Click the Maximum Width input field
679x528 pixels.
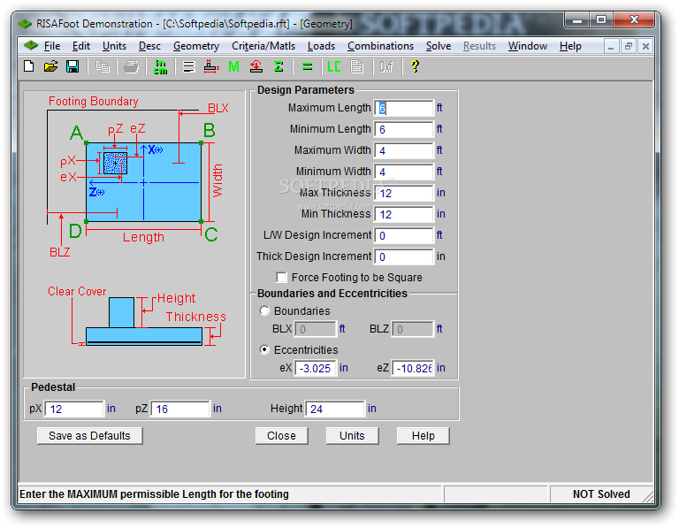click(x=403, y=150)
